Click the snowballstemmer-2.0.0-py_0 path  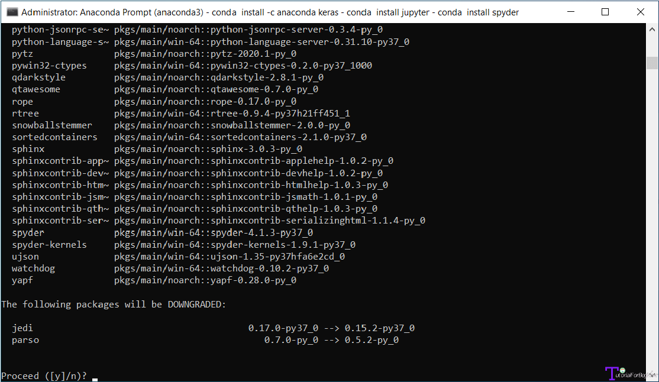click(232, 125)
